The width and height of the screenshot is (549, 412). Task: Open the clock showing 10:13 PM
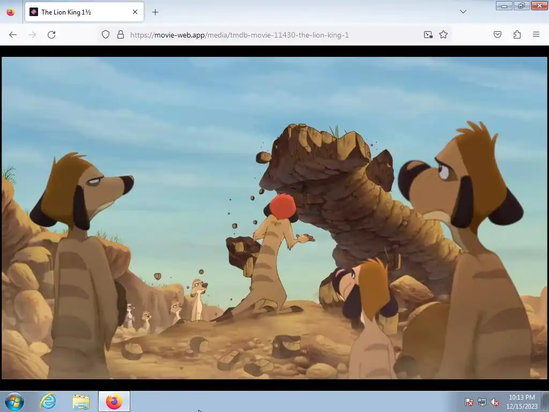[x=522, y=402]
